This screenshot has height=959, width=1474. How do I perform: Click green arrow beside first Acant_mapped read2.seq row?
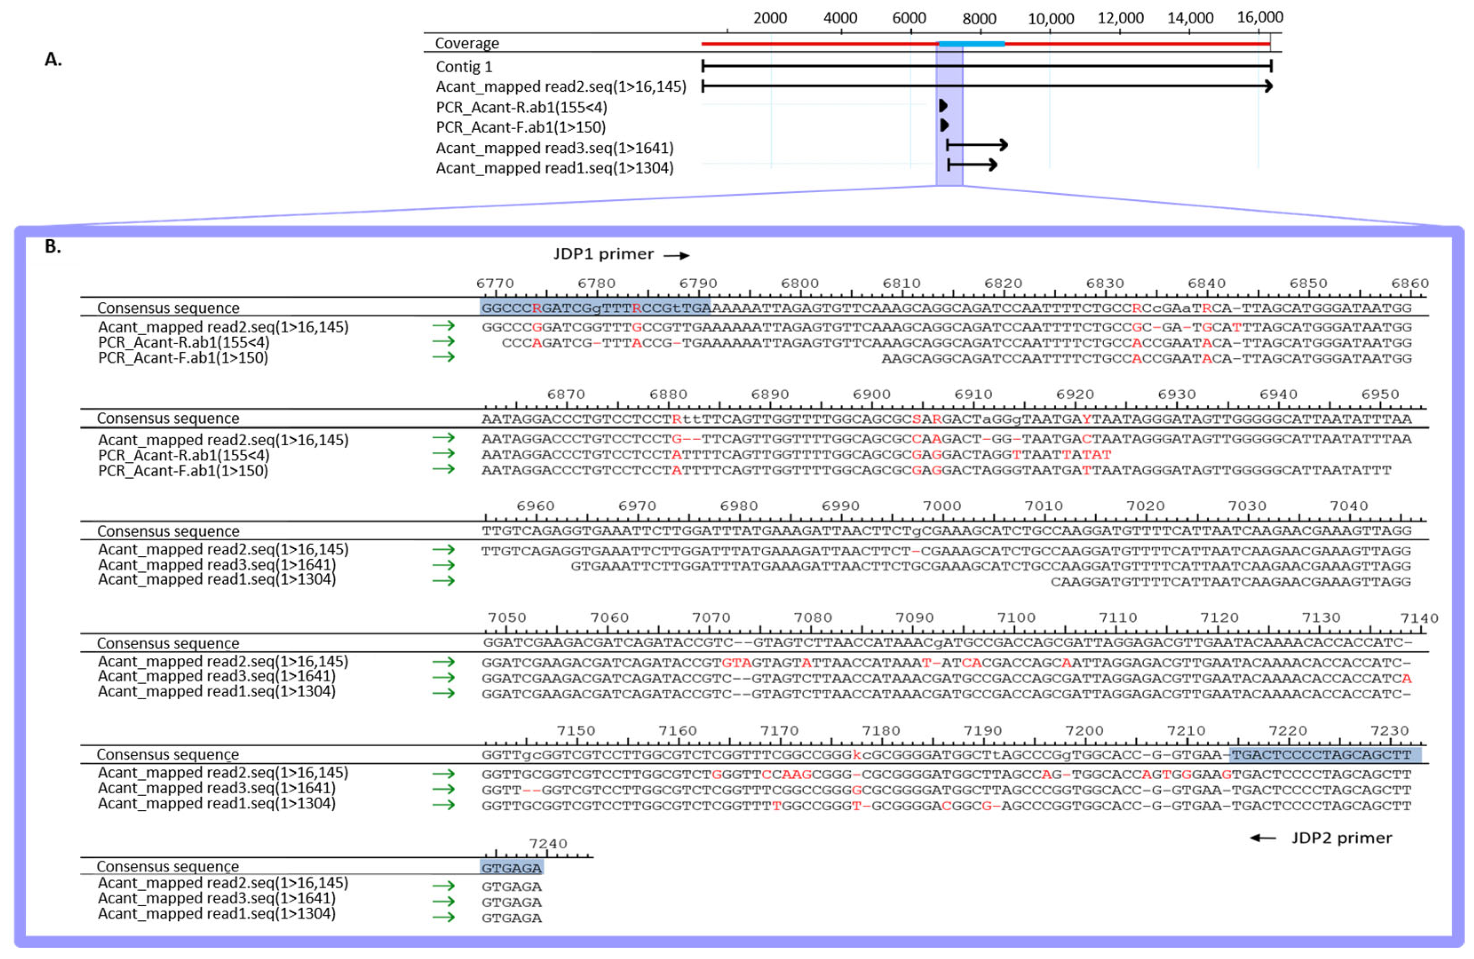pyautogui.click(x=444, y=326)
